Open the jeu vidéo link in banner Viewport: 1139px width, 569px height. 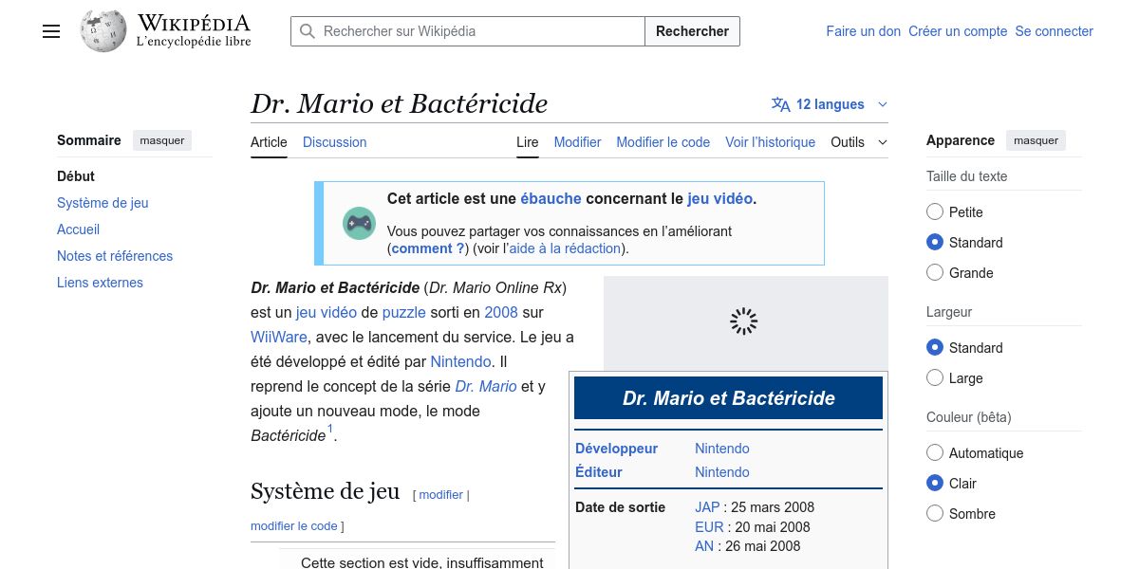(719, 199)
